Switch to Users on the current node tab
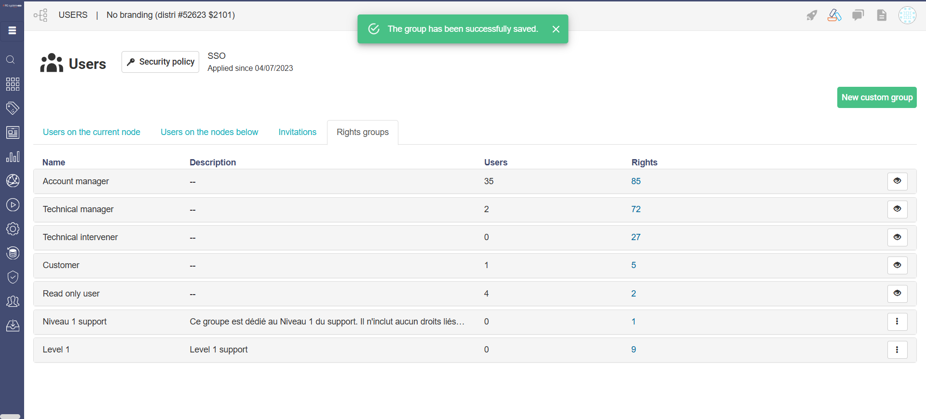The height and width of the screenshot is (419, 926). 92,132
